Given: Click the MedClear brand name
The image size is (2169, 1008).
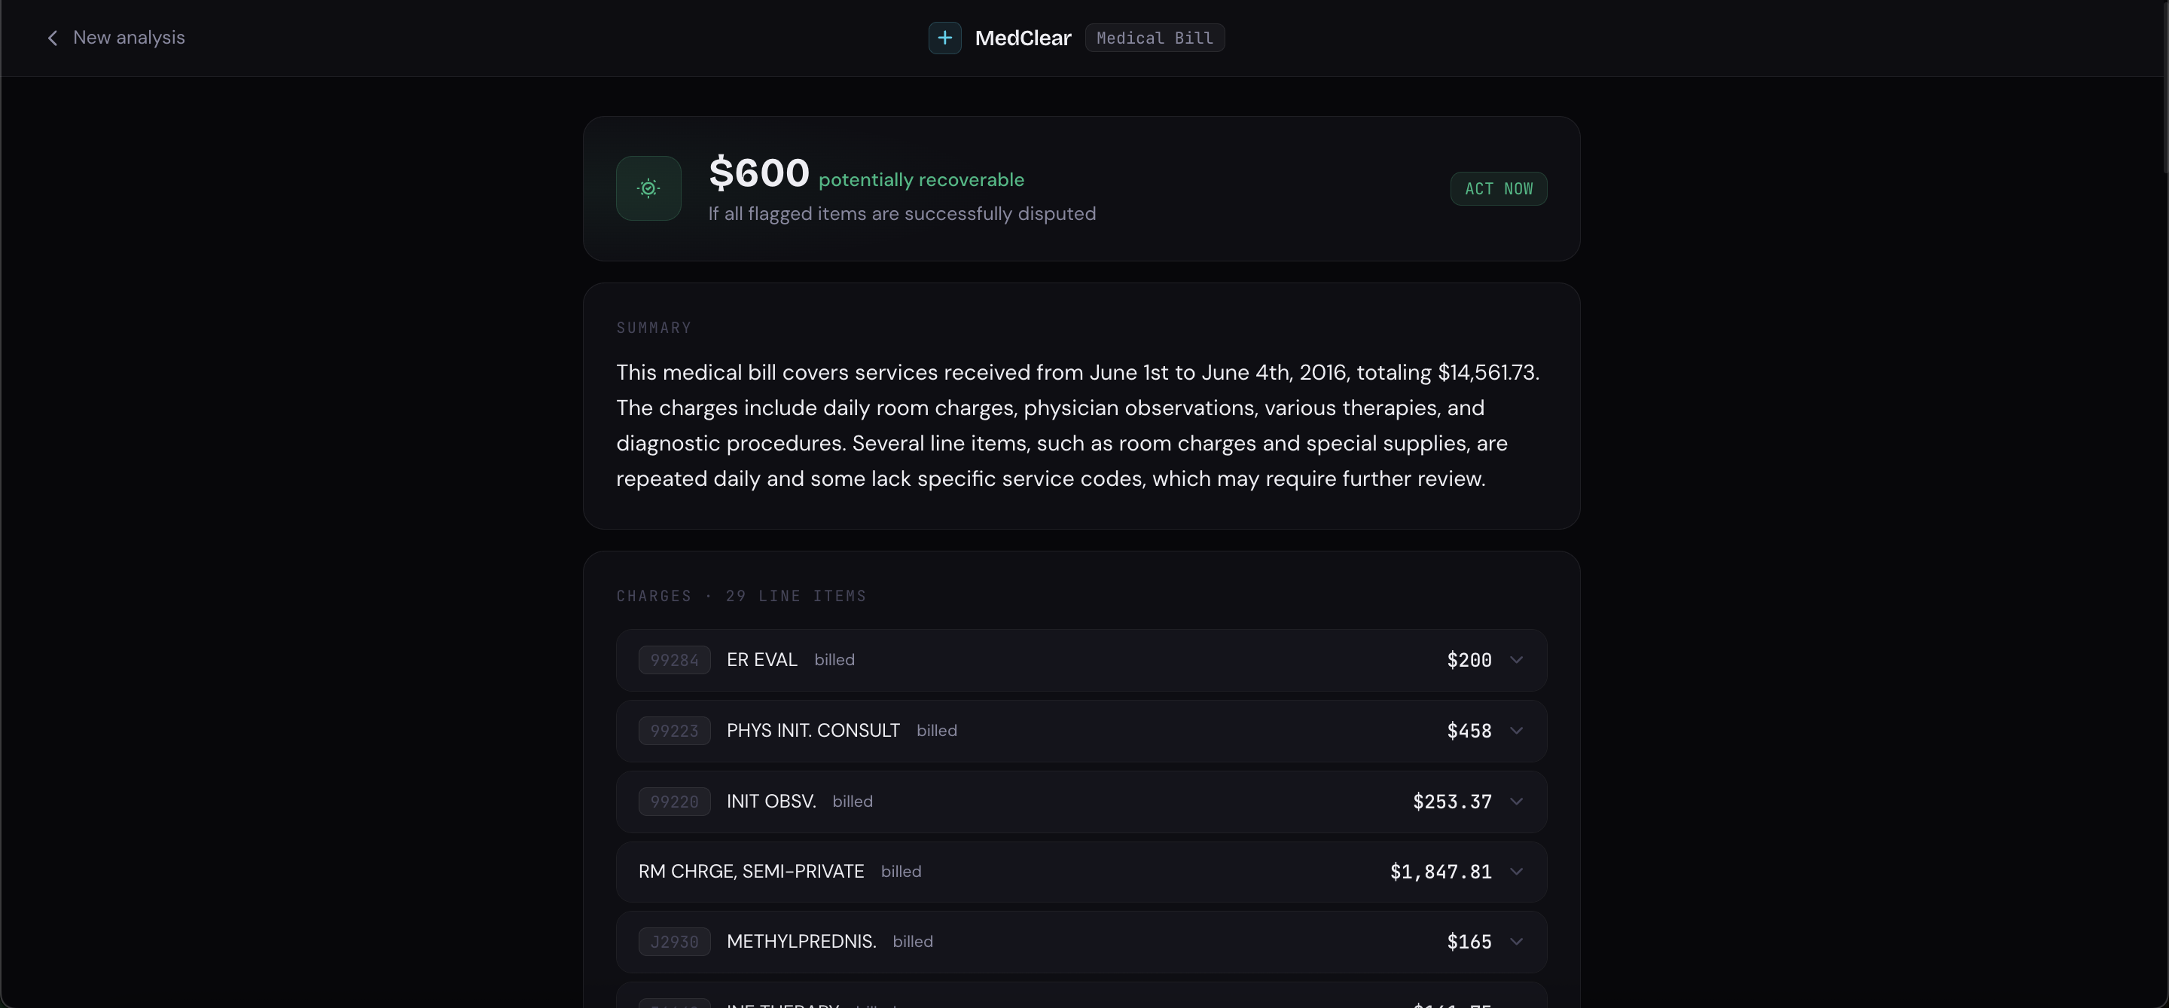Looking at the screenshot, I should click(1023, 38).
